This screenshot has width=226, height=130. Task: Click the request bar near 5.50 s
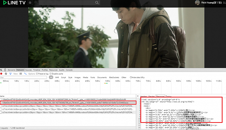(x=106, y=83)
